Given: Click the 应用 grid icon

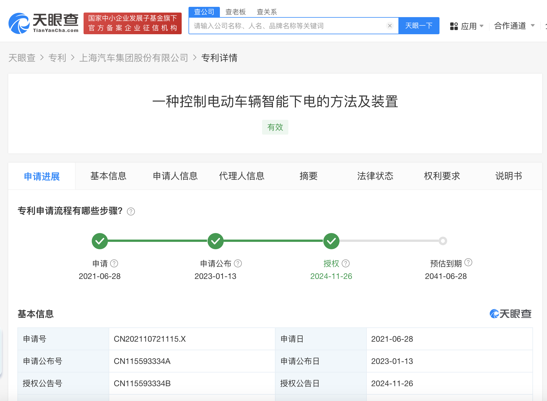Looking at the screenshot, I should point(454,26).
